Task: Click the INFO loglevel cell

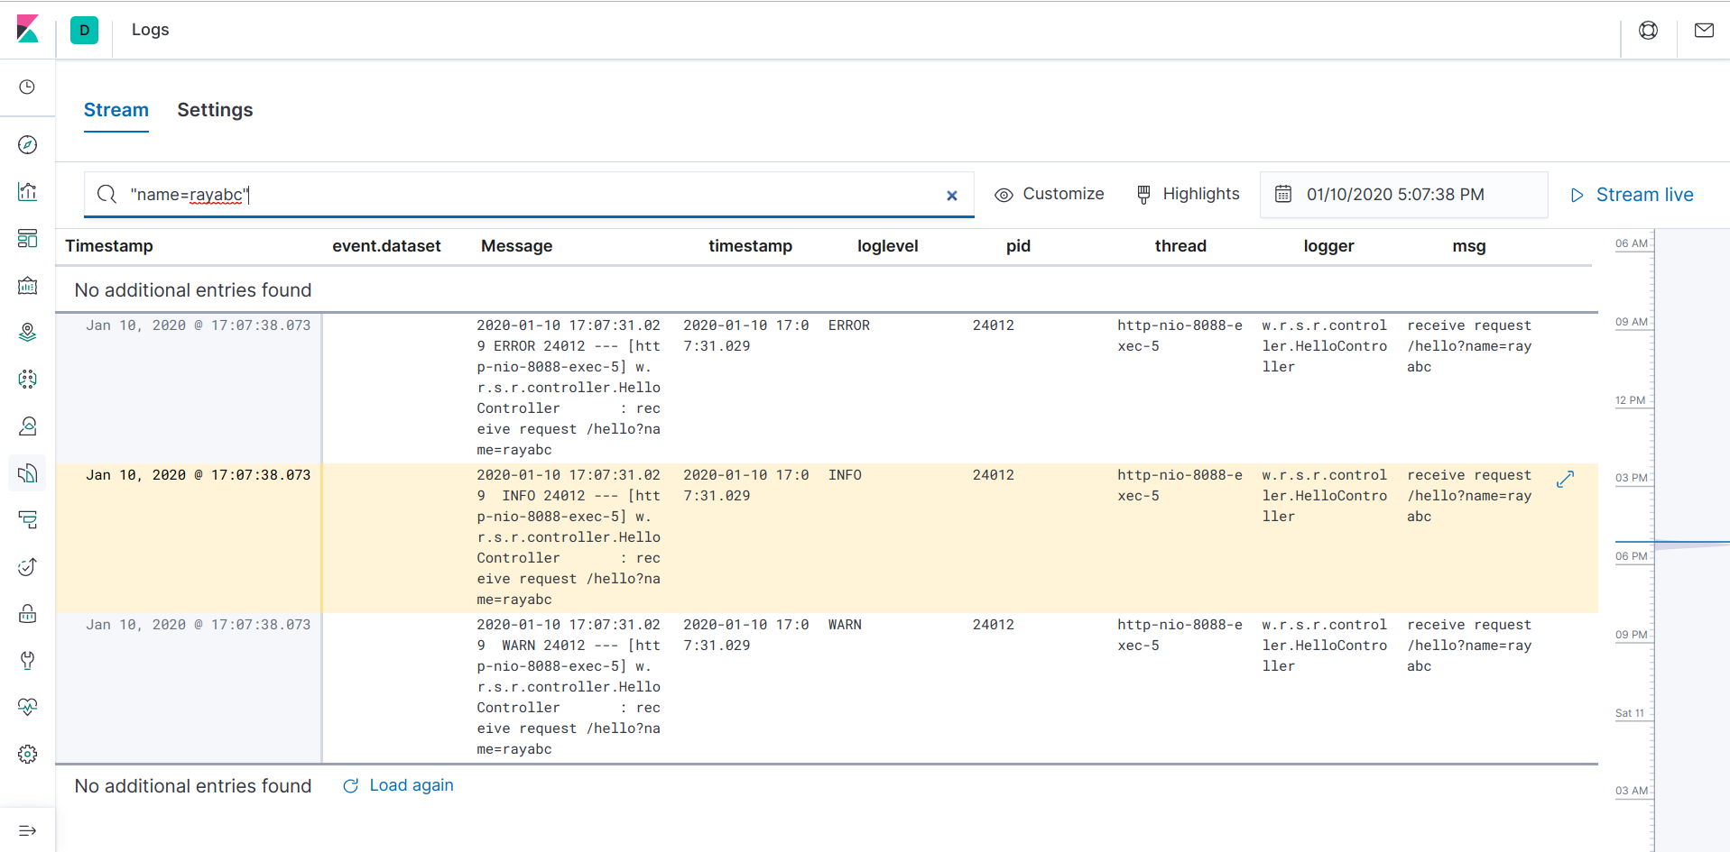Action: [845, 475]
